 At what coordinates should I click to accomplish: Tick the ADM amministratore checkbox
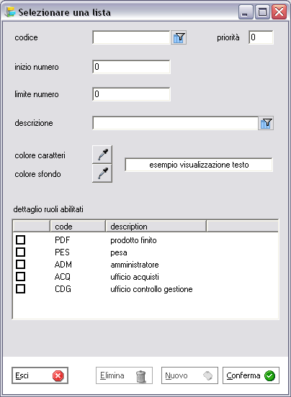(x=21, y=265)
